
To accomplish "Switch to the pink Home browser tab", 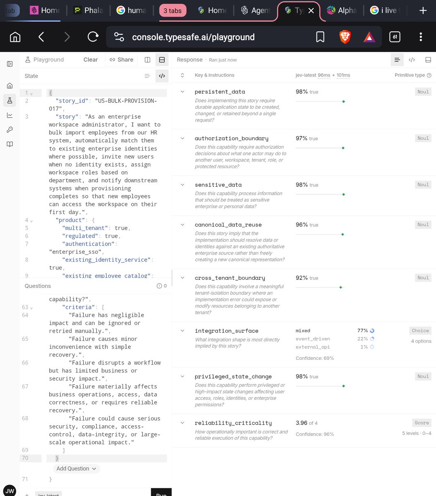I will point(45,10).
